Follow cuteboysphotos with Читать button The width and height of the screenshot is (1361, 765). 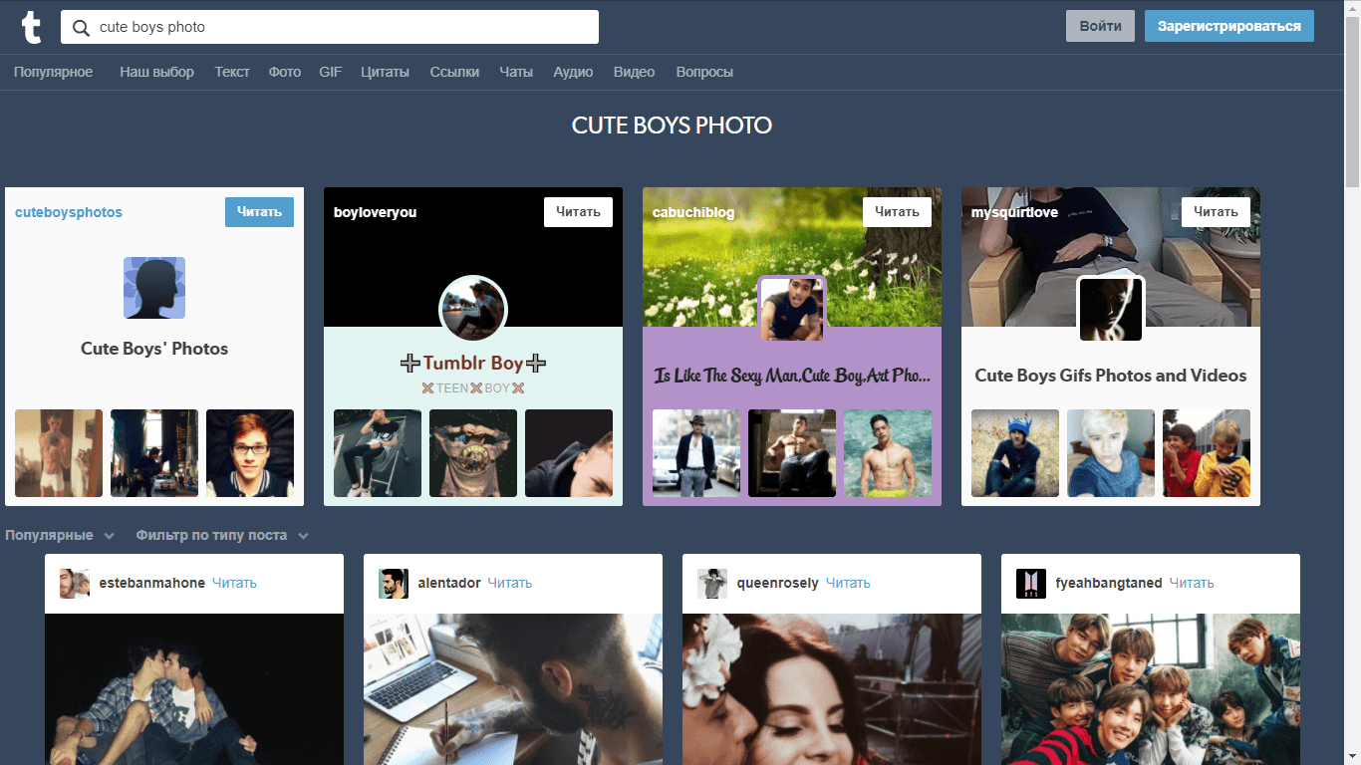(259, 212)
